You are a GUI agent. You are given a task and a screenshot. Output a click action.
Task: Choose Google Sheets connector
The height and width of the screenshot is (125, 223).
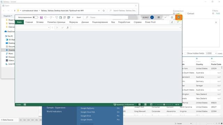coord(86,119)
